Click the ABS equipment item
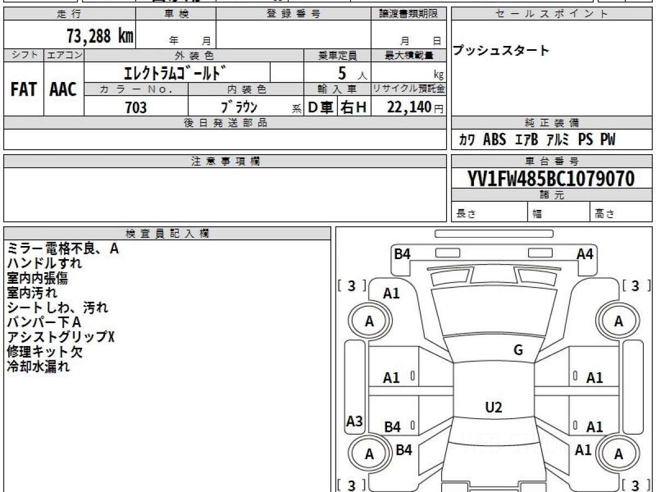The image size is (656, 492). pyautogui.click(x=494, y=140)
